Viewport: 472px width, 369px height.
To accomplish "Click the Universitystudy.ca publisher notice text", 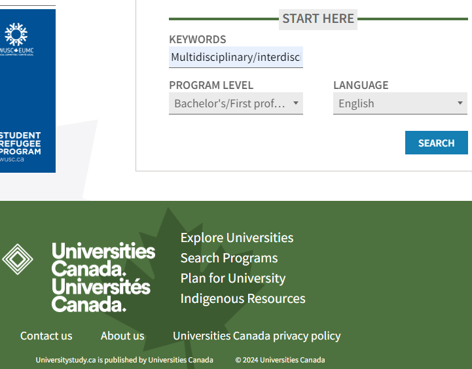I will [x=124, y=360].
